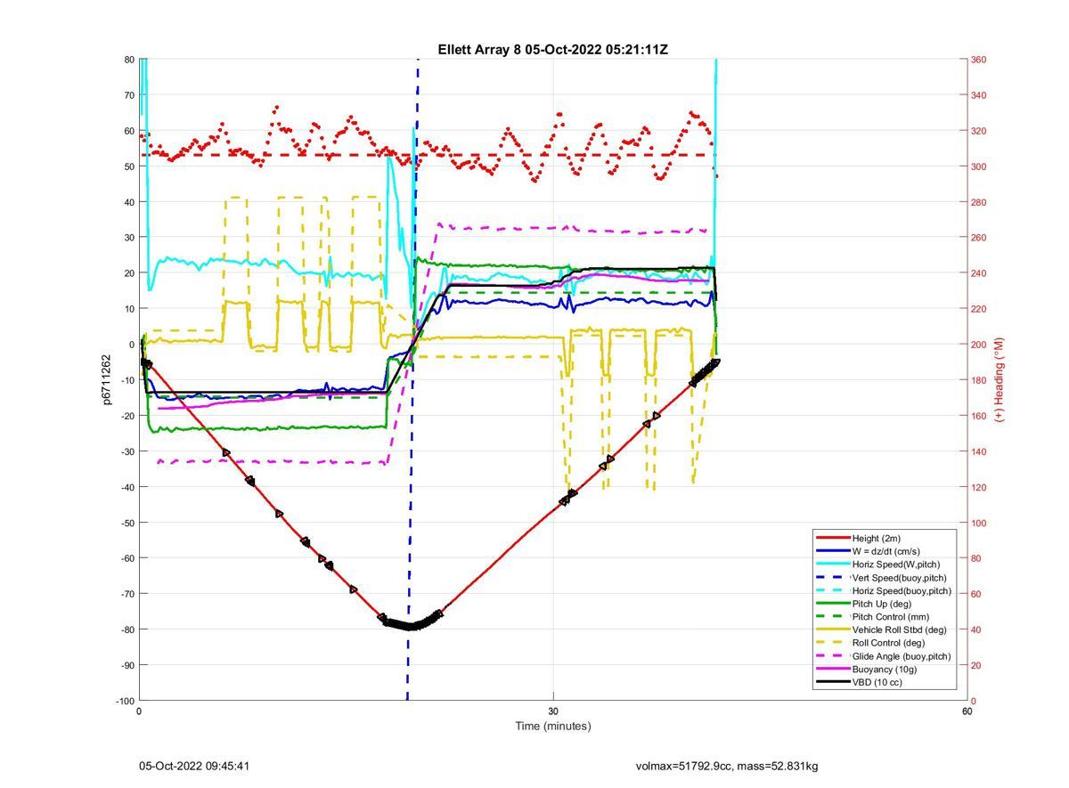Viewport: 1069px width, 788px height.
Task: Select the 'Height (2m)' legend entry
Action: pyautogui.click(x=883, y=538)
